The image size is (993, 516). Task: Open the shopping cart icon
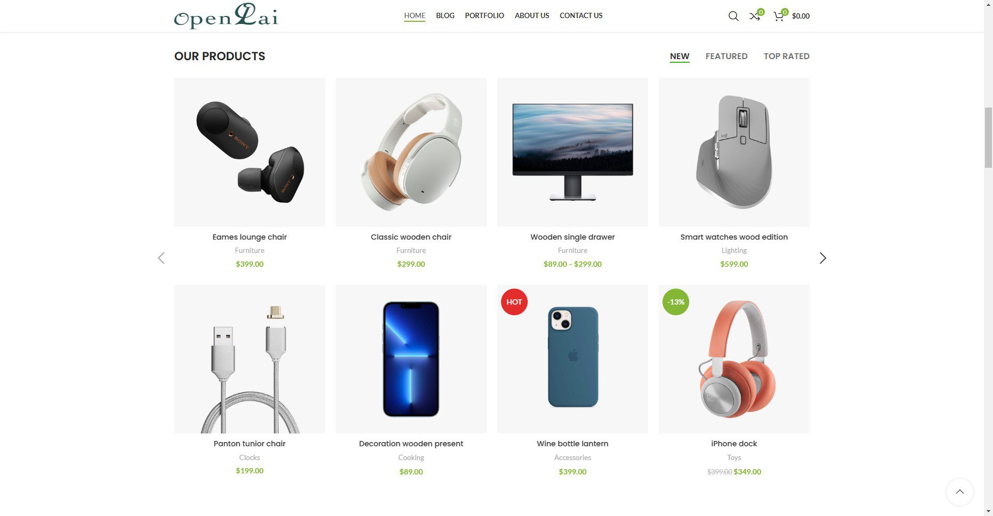tap(779, 16)
